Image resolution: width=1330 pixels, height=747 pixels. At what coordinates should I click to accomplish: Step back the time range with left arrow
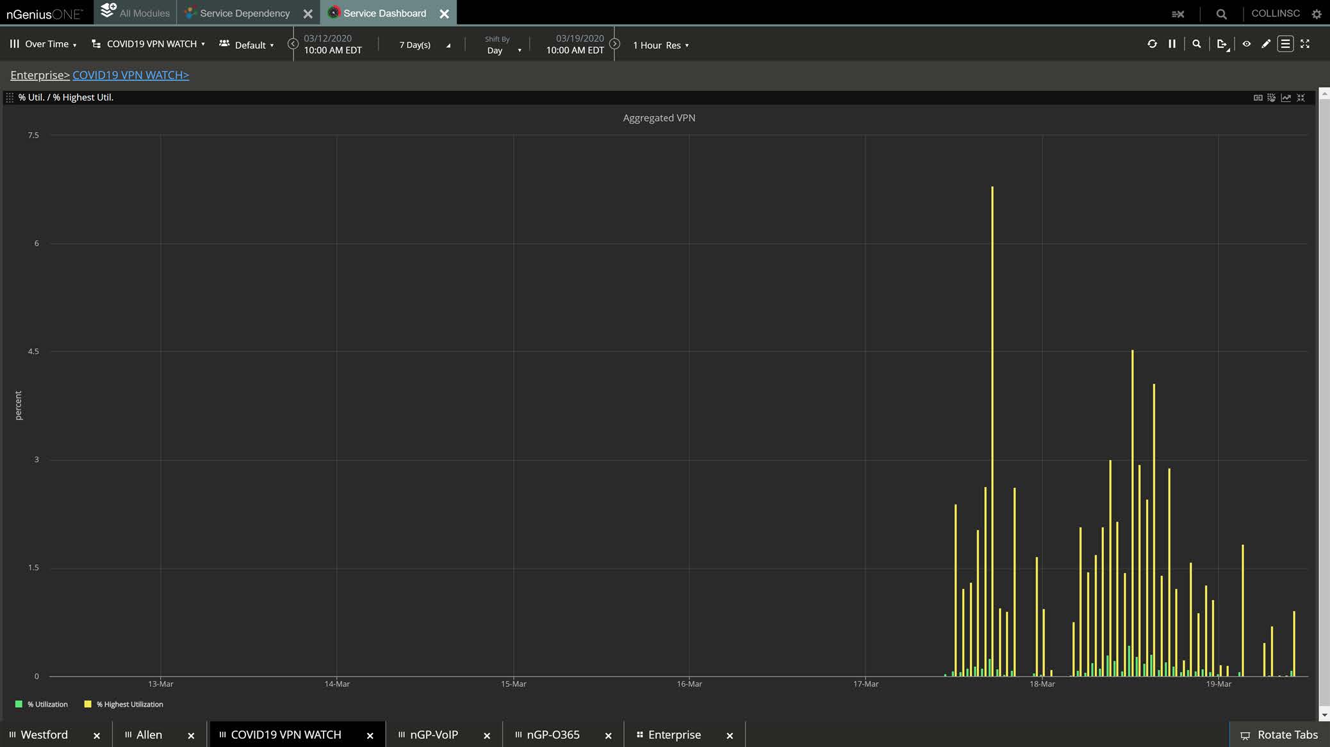click(x=293, y=44)
